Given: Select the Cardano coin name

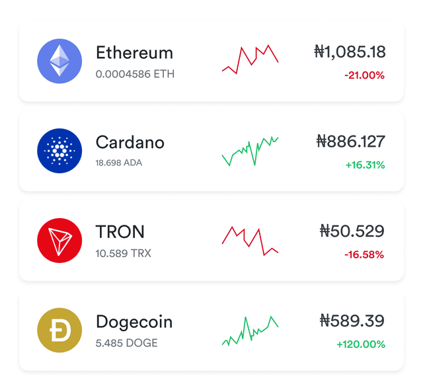Looking at the screenshot, I should [130, 142].
